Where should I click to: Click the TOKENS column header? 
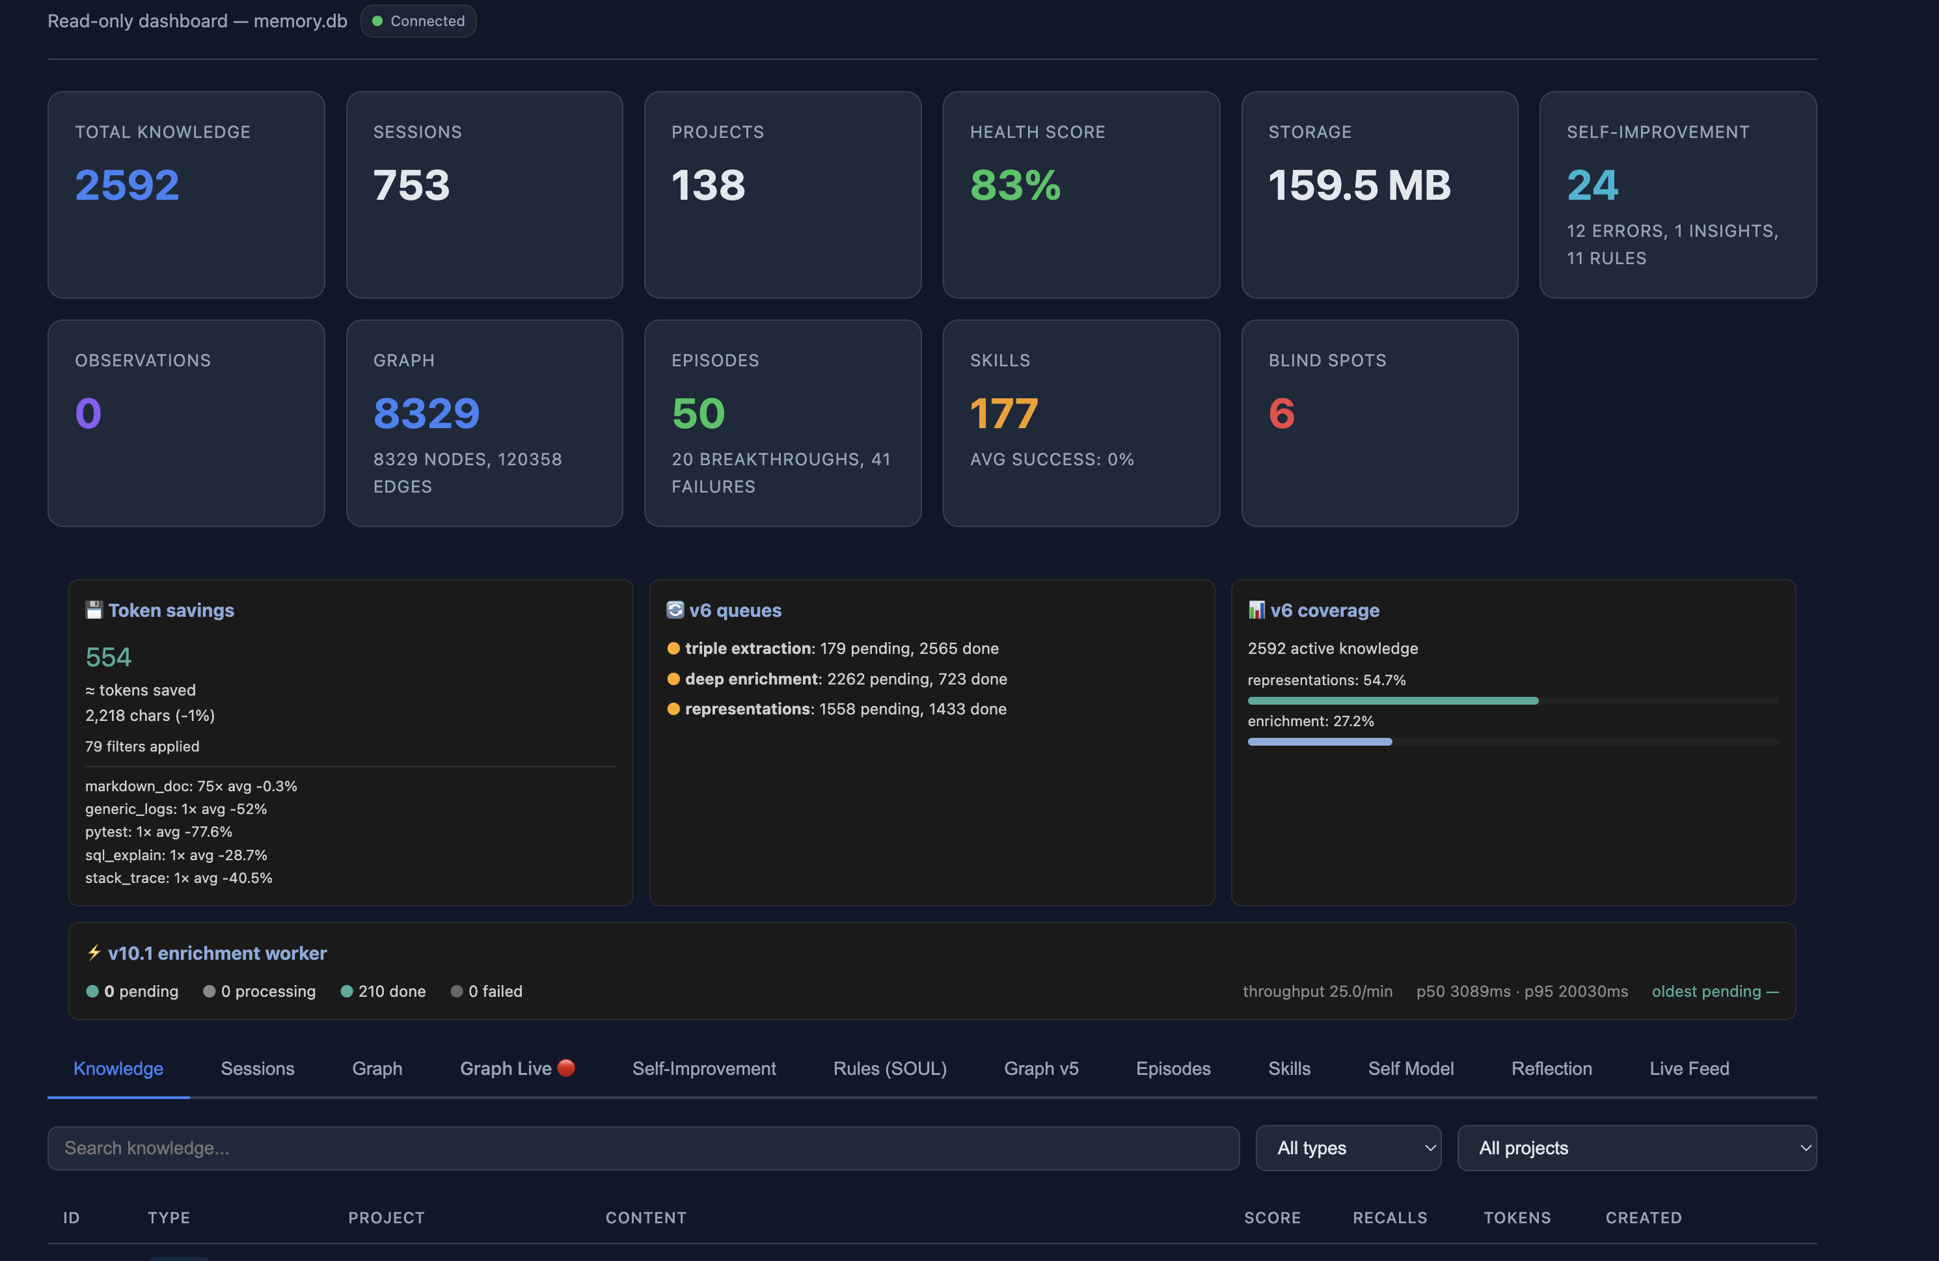click(x=1517, y=1218)
